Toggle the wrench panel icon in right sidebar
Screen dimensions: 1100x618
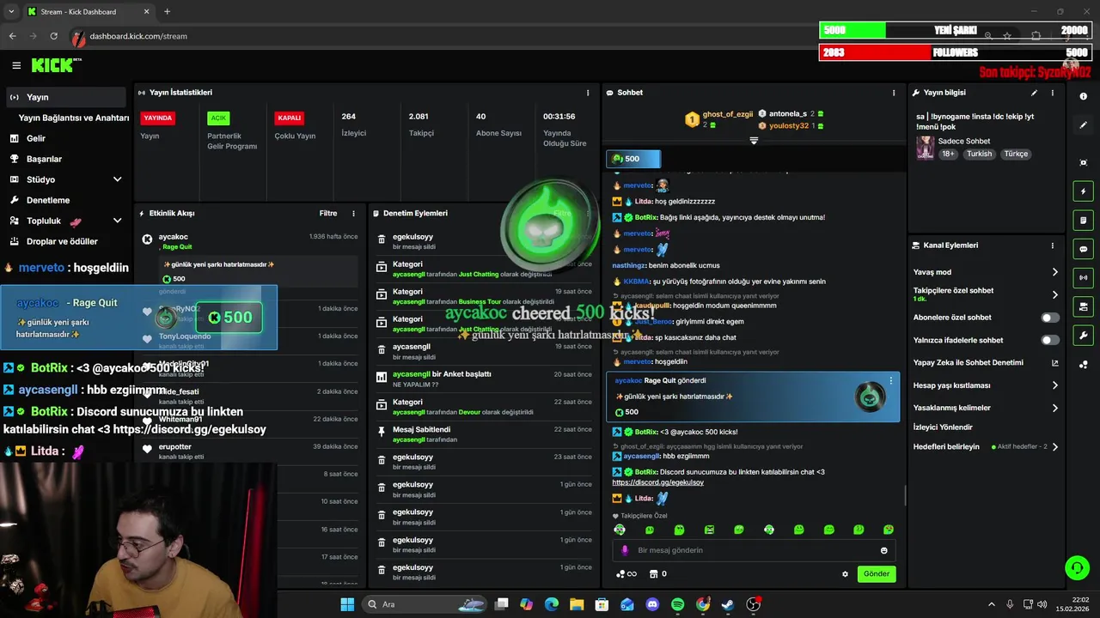(1083, 335)
